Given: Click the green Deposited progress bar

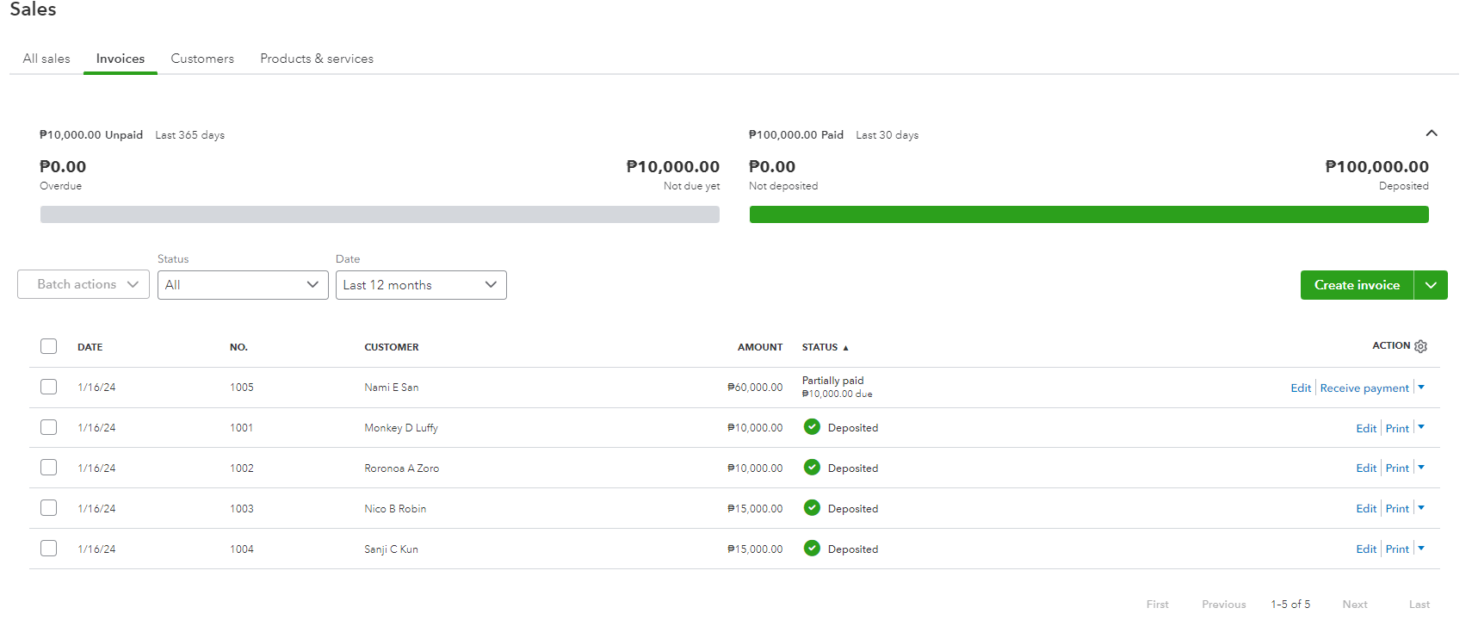Looking at the screenshot, I should click(x=1089, y=214).
